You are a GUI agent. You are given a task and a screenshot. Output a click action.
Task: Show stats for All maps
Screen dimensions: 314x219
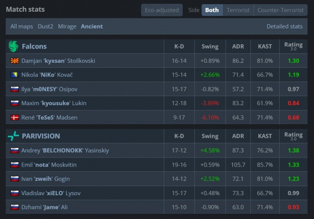click(x=22, y=26)
